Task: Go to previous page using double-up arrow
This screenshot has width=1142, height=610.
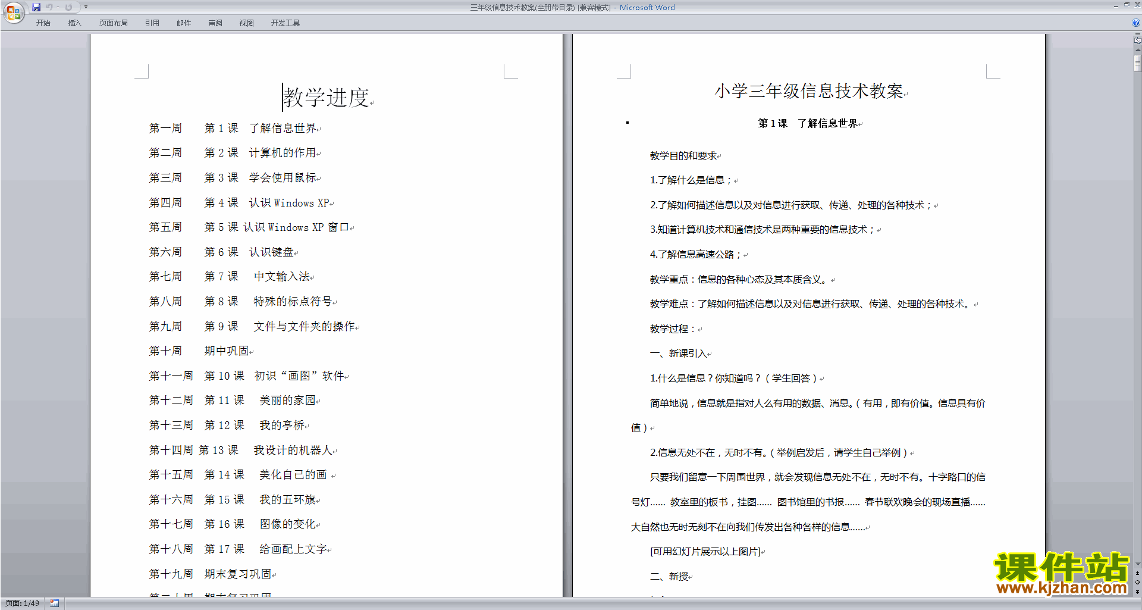Action: click(1137, 574)
